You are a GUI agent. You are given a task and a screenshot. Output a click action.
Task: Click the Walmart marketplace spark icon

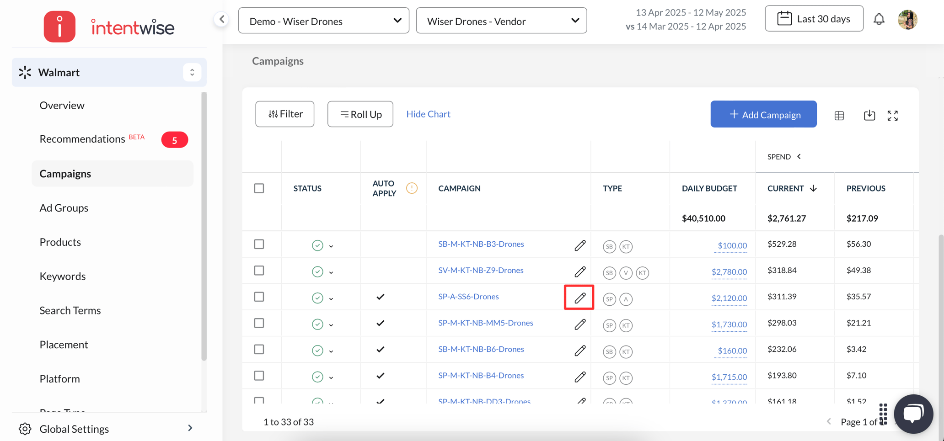click(25, 72)
